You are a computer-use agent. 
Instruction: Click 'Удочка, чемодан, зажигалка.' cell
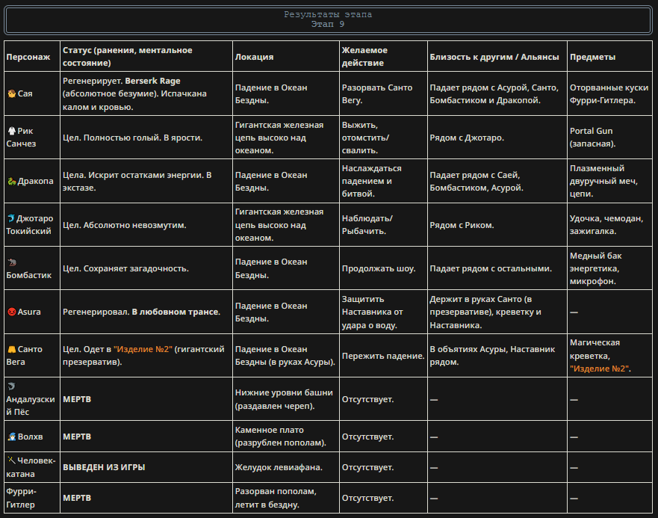pyautogui.click(x=609, y=225)
